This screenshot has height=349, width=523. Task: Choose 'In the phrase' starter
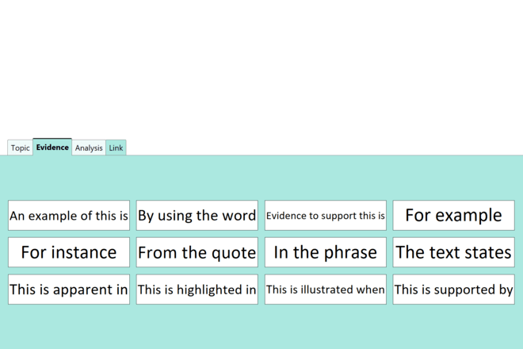click(x=326, y=252)
